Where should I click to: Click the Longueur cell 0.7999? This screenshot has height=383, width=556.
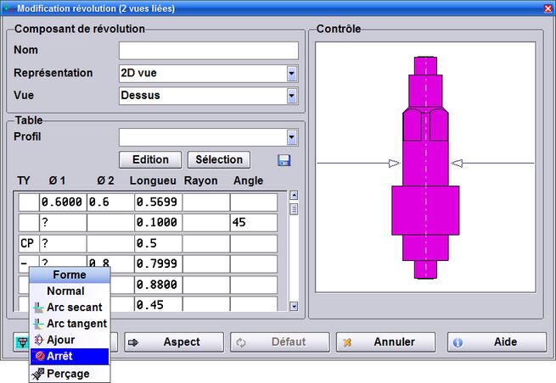pyautogui.click(x=158, y=264)
